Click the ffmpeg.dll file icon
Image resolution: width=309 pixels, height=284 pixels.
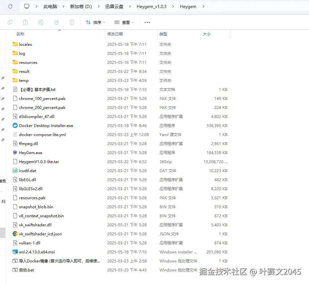tap(15, 143)
